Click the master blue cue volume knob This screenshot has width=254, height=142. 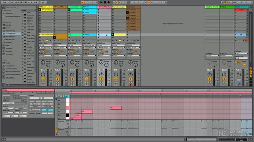(239, 83)
